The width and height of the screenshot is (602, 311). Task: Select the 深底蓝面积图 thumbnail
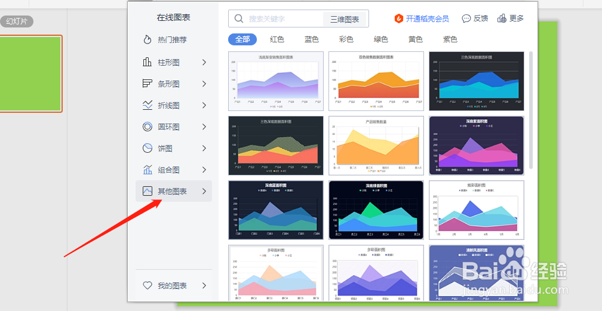276,210
